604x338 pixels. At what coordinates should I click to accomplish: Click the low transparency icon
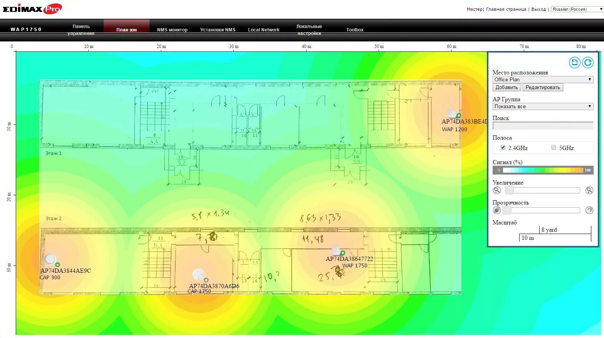click(497, 210)
